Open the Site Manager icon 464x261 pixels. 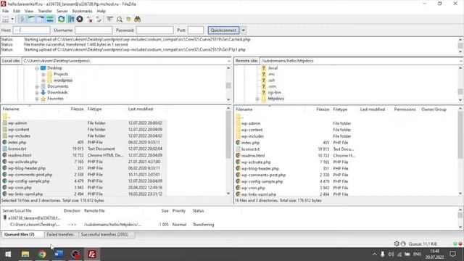pyautogui.click(x=5, y=20)
